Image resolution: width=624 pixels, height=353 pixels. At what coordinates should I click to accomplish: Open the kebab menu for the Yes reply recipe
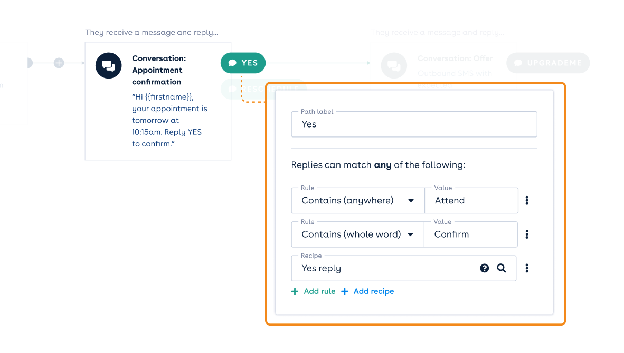pos(526,268)
